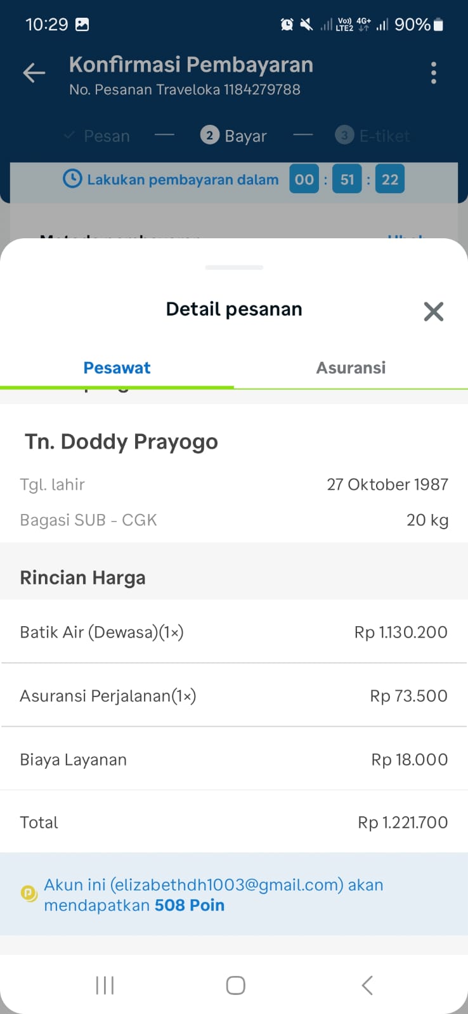The height and width of the screenshot is (1014, 468).
Task: Tap the Batik Air (Dewasa) price row
Action: 233,632
